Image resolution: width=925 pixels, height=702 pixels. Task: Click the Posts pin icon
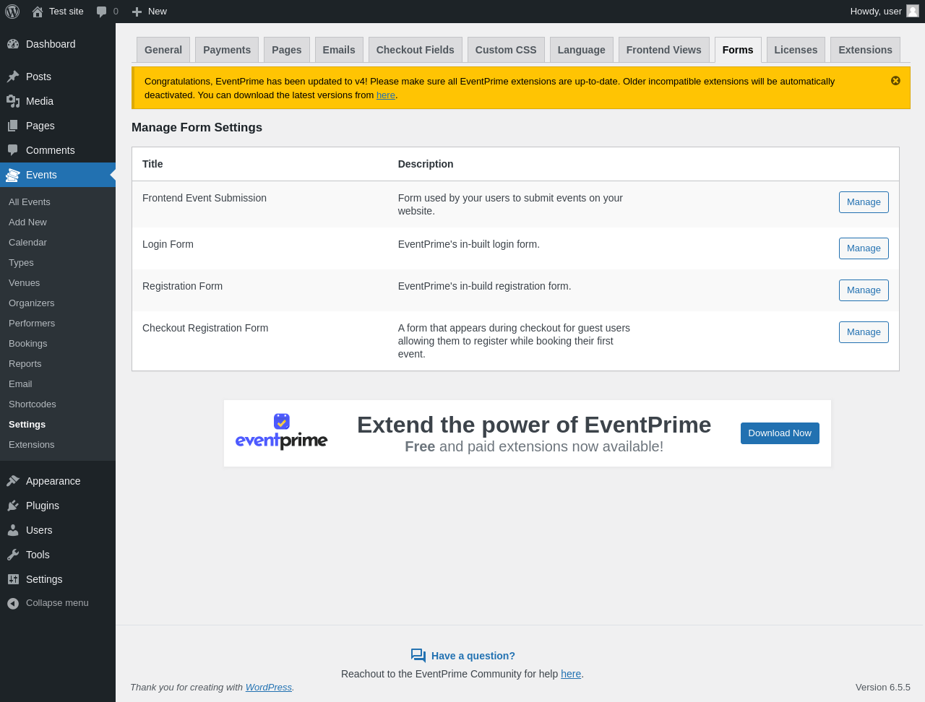tap(13, 77)
